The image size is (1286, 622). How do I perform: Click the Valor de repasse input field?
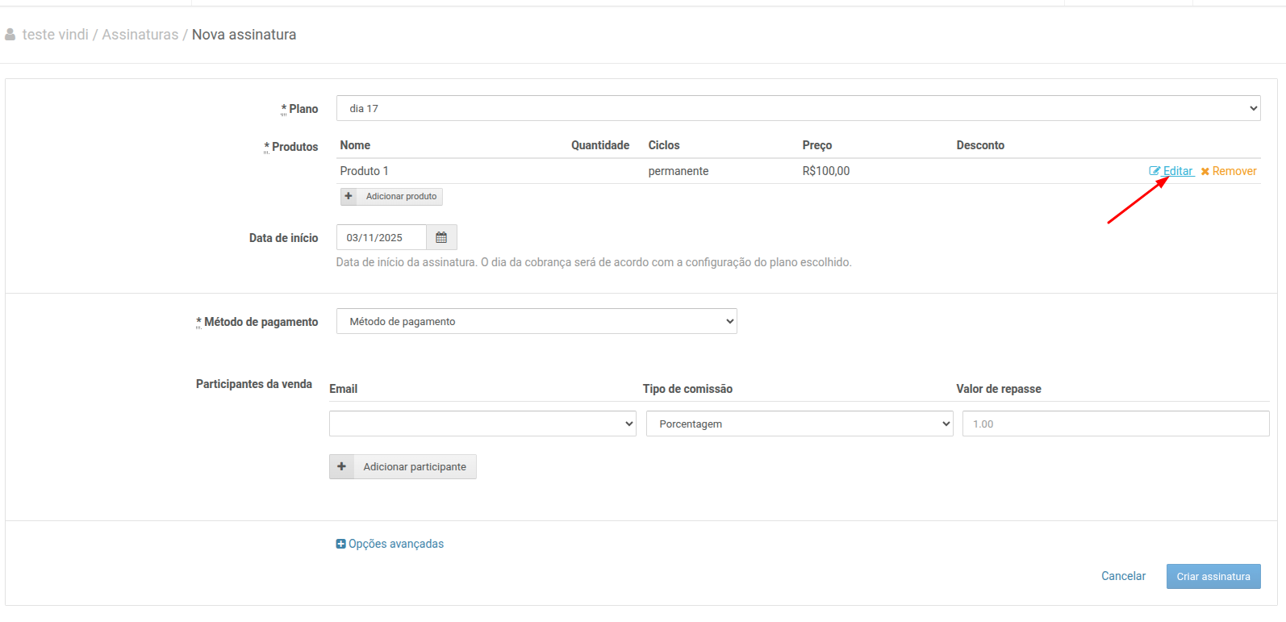(1115, 424)
